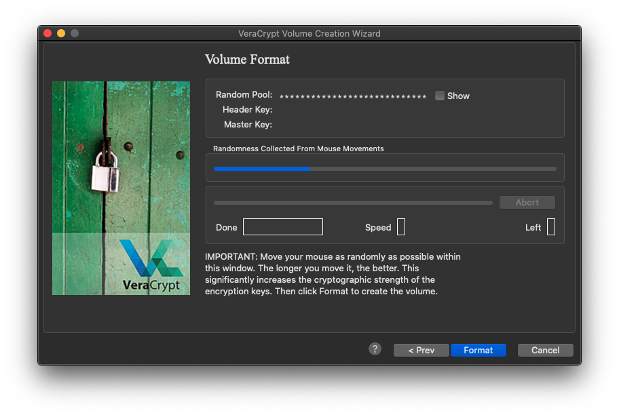Click the format progress bar beside Abort
Viewport: 619px width, 415px height.
click(353, 203)
